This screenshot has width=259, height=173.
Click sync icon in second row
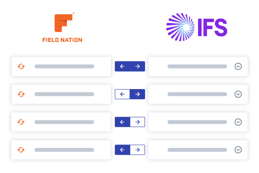(x=21, y=94)
